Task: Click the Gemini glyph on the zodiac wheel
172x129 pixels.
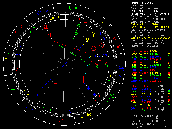Action: coord(69,8)
